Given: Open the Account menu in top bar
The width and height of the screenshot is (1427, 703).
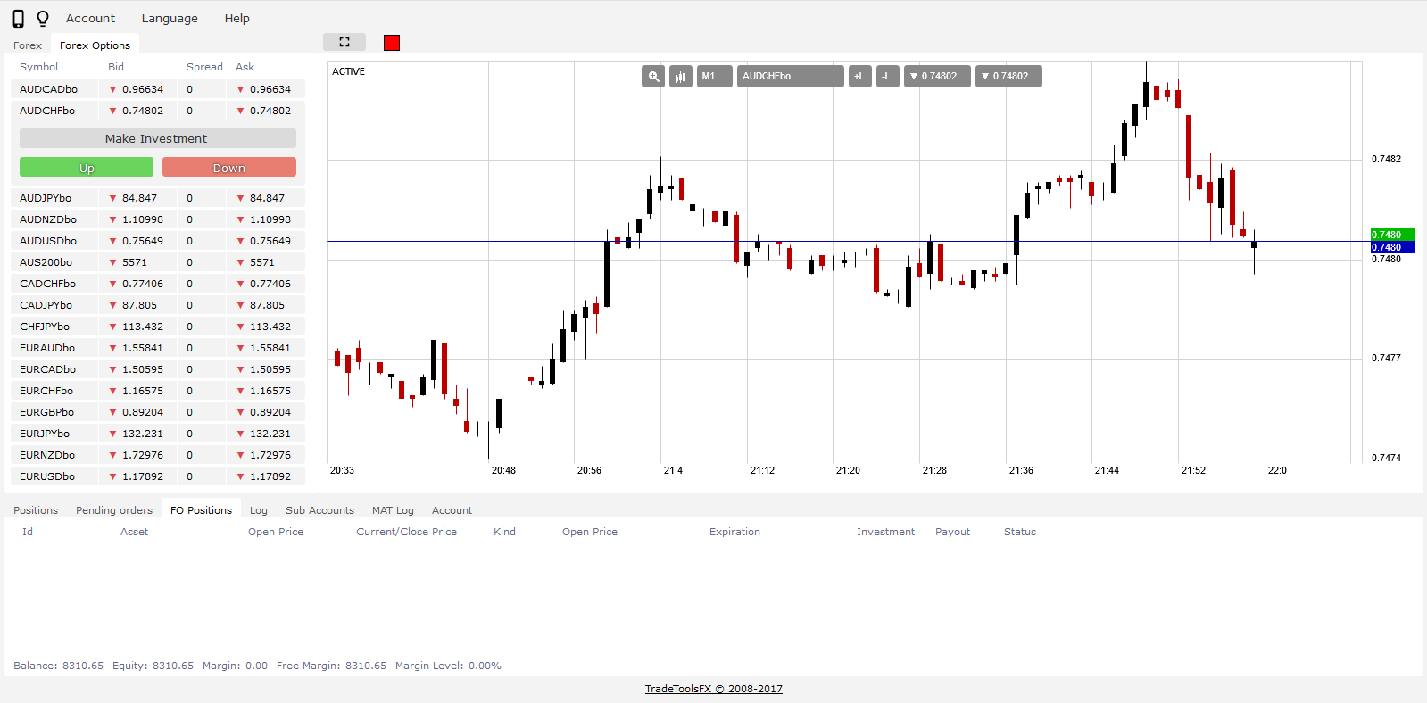Looking at the screenshot, I should [90, 19].
